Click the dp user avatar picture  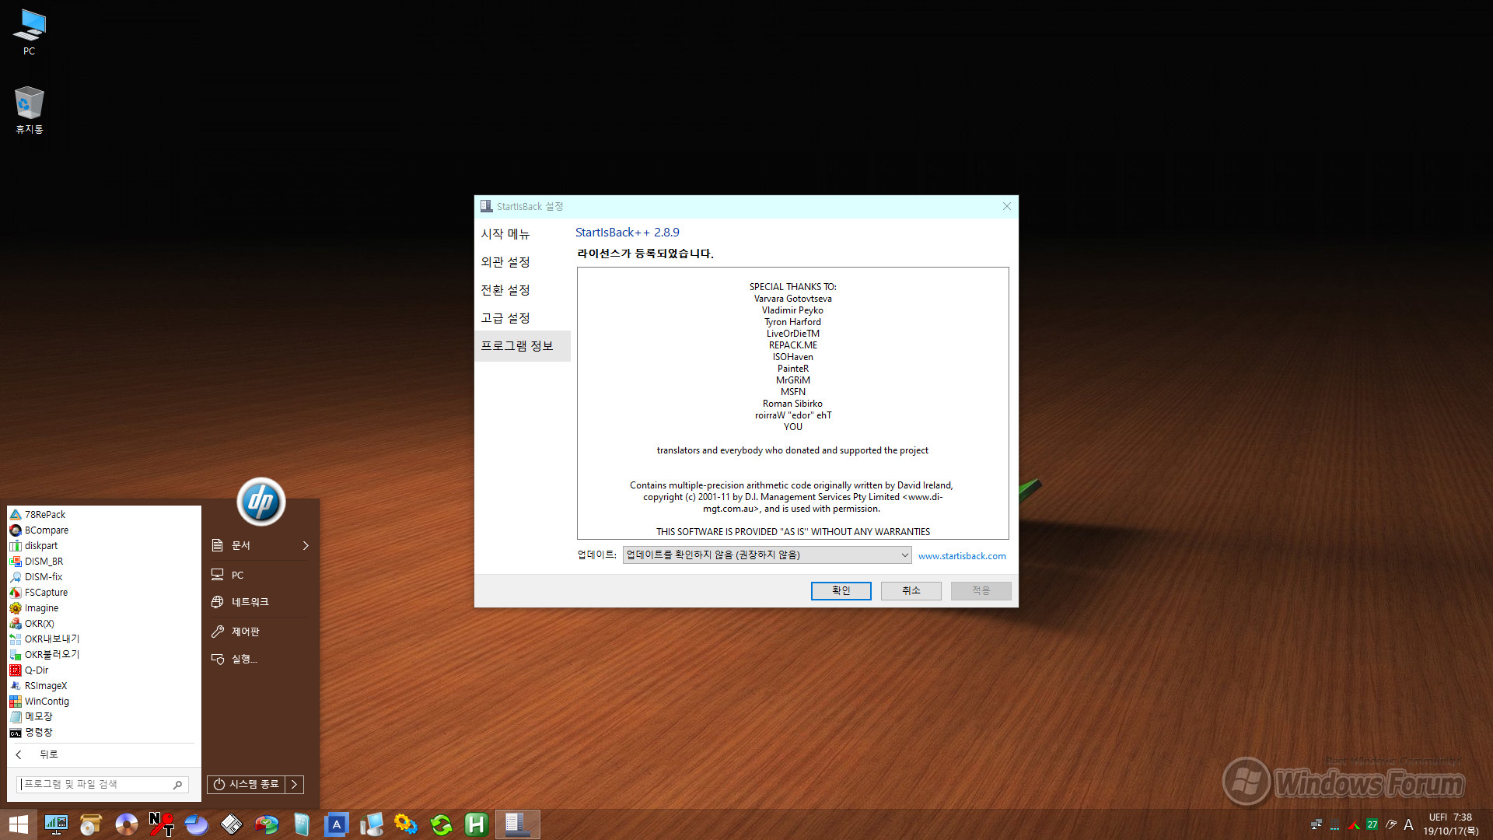tap(260, 502)
